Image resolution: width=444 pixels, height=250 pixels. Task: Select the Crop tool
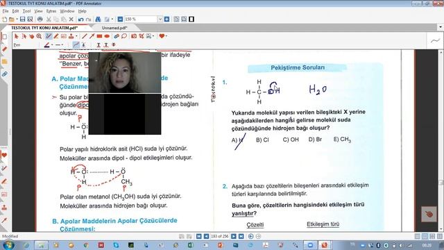[141, 36]
